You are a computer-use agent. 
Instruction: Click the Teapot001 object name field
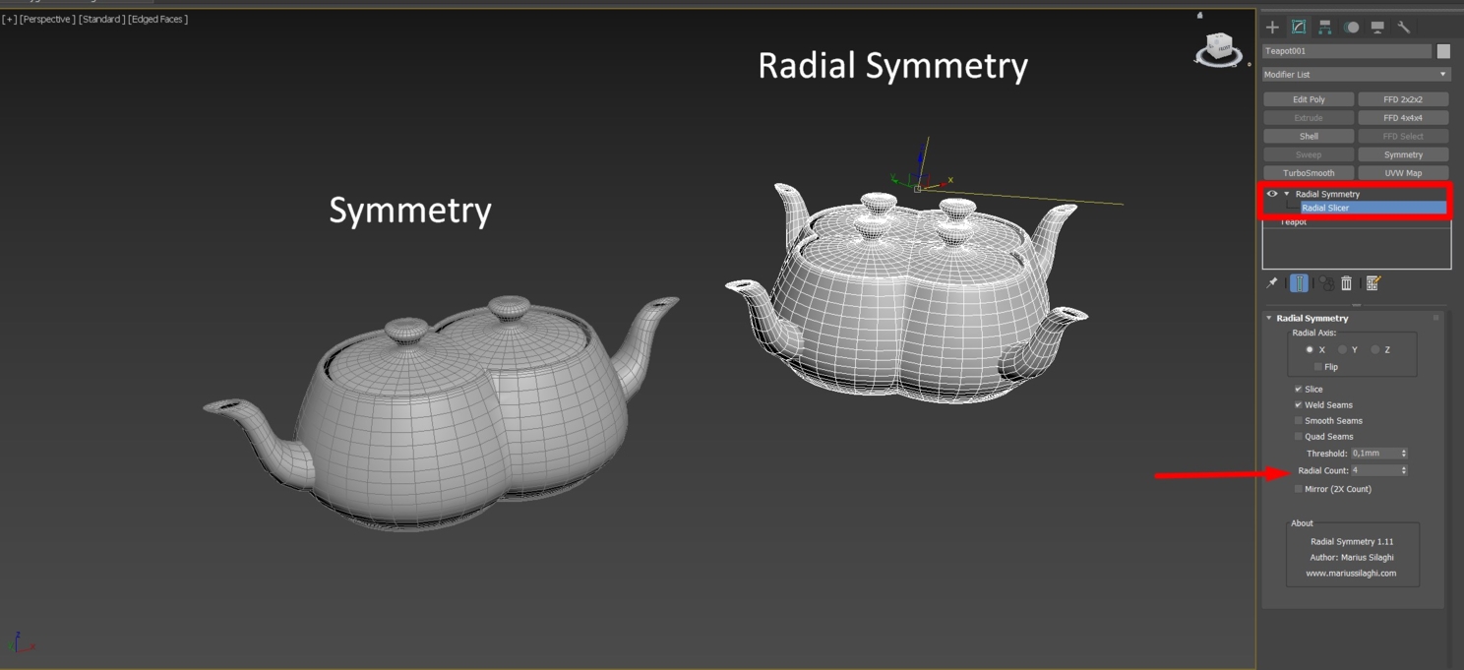pyautogui.click(x=1347, y=51)
